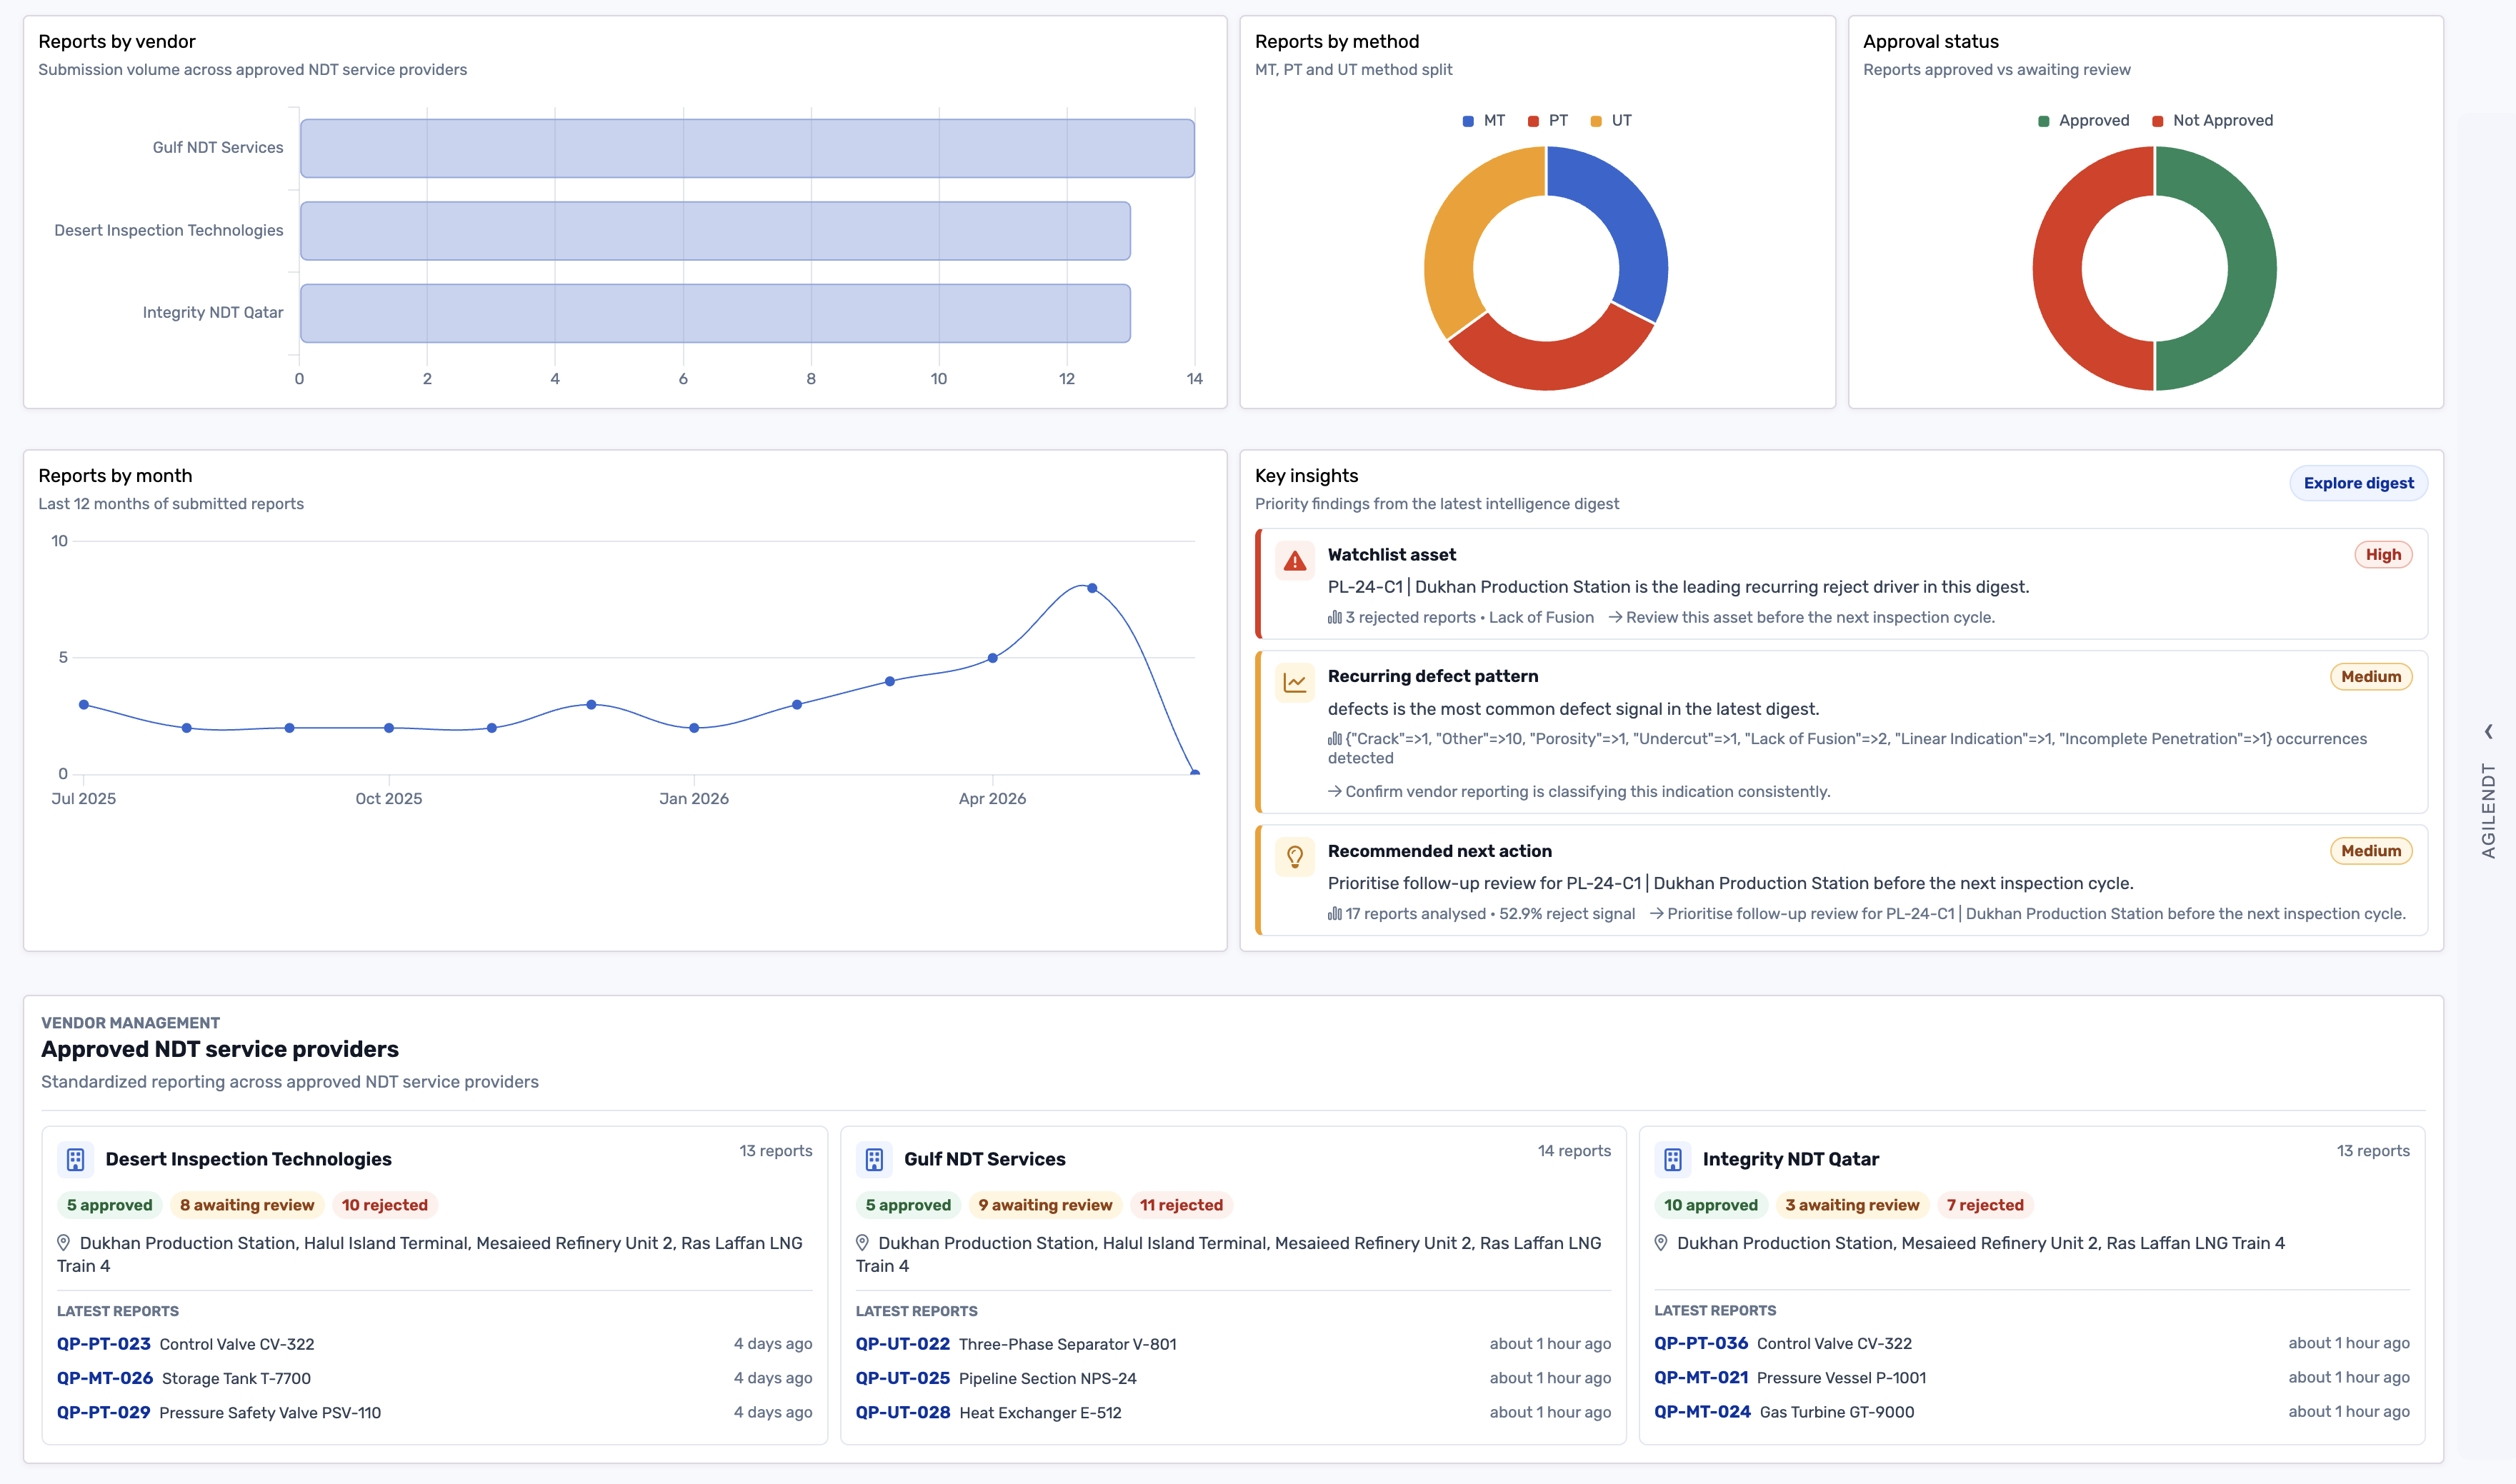Select the Desert Inspection Technologies vendor title
This screenshot has width=2516, height=1484.
(248, 1159)
